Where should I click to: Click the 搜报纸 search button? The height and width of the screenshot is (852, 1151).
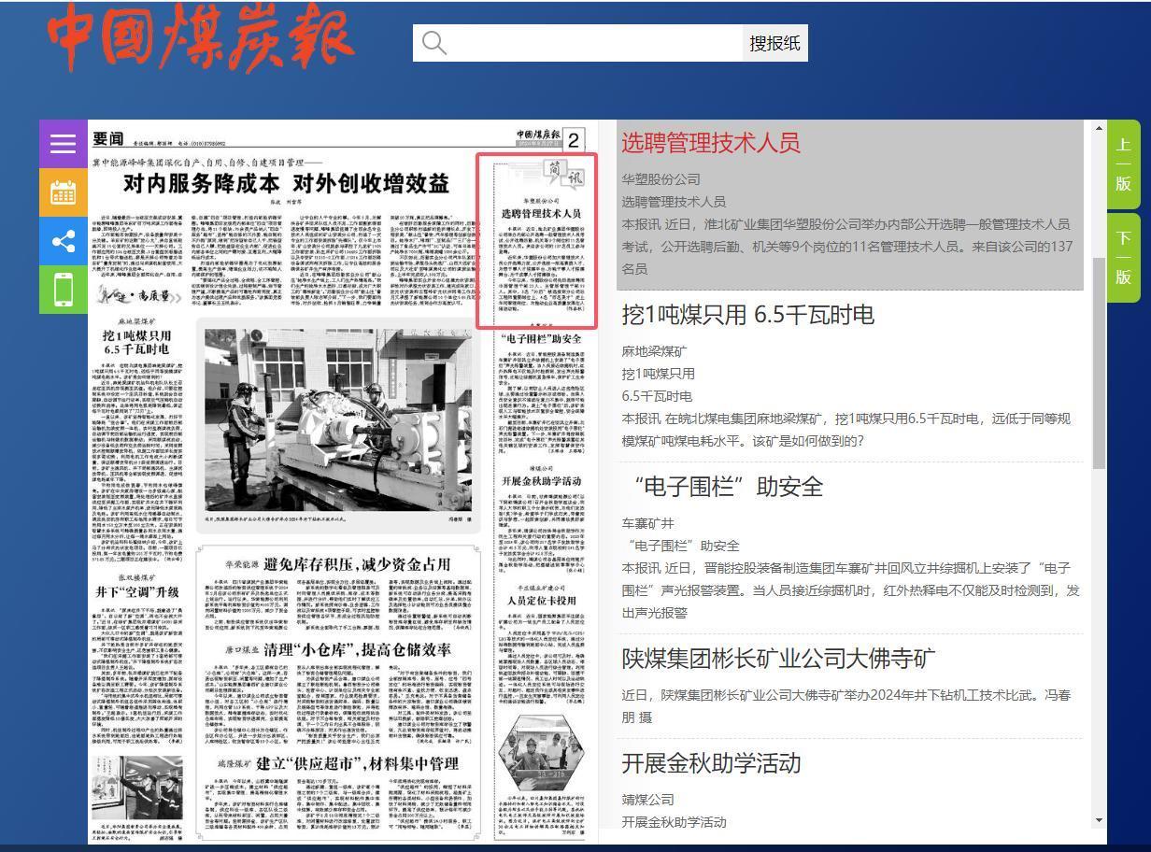(x=774, y=43)
